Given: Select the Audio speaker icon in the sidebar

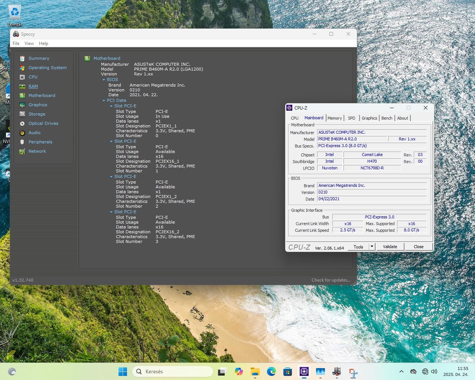Looking at the screenshot, I should 22,133.
